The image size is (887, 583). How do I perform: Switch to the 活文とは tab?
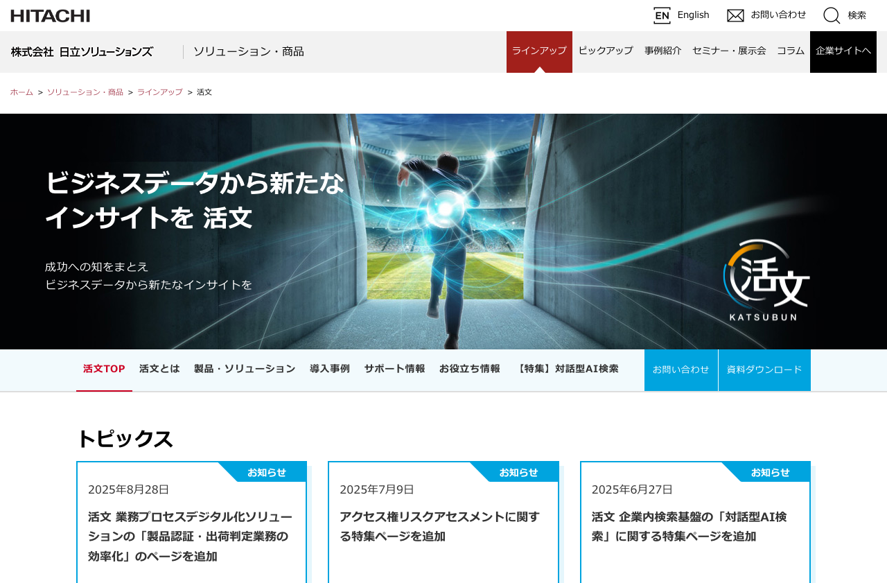tap(159, 369)
